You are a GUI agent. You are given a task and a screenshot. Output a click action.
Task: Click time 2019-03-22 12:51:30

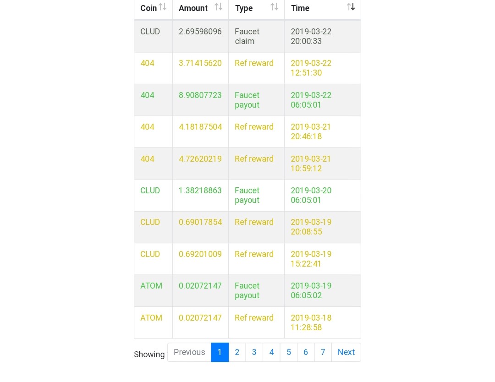point(311,68)
